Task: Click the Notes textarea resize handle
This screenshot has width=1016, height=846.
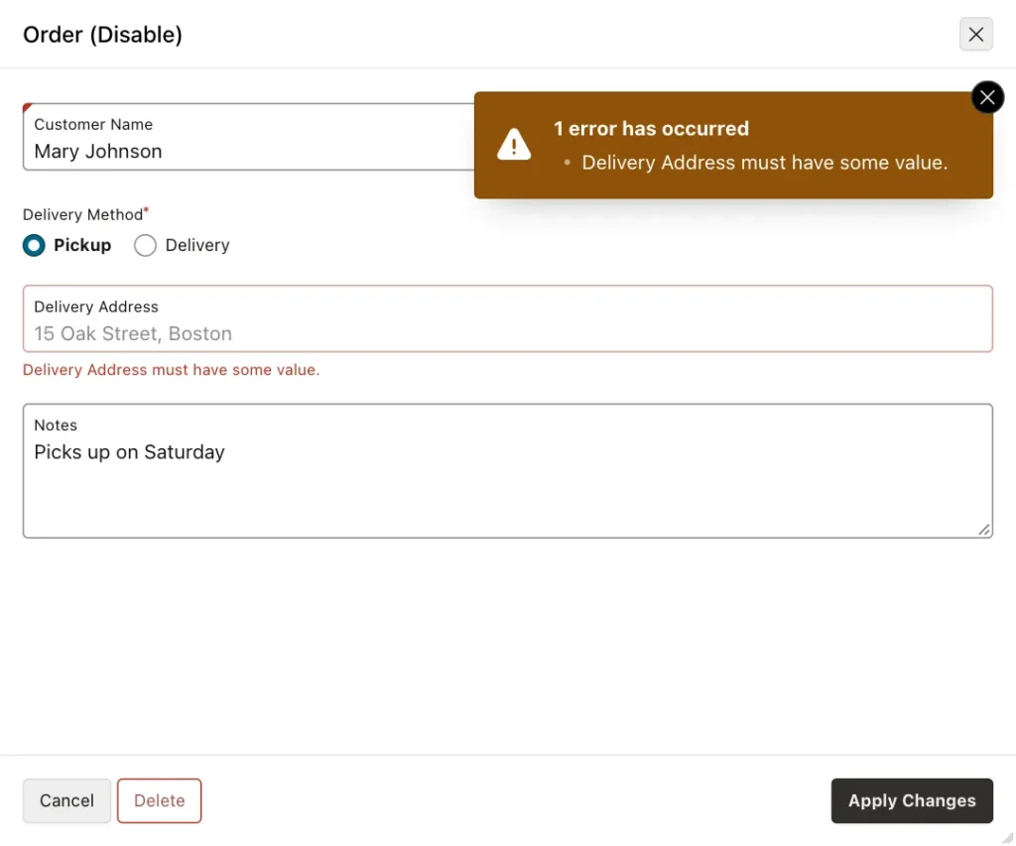Action: pyautogui.click(x=984, y=530)
